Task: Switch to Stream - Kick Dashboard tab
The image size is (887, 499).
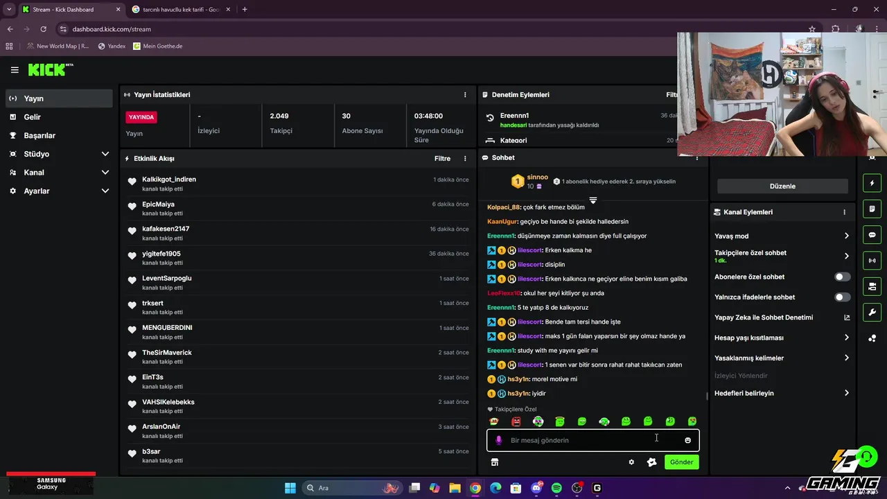Action: point(70,10)
